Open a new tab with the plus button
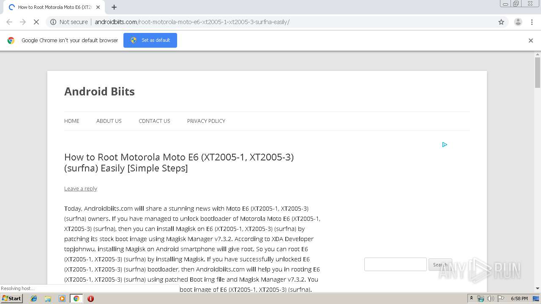Viewport: 541px width, 304px height. click(114, 7)
